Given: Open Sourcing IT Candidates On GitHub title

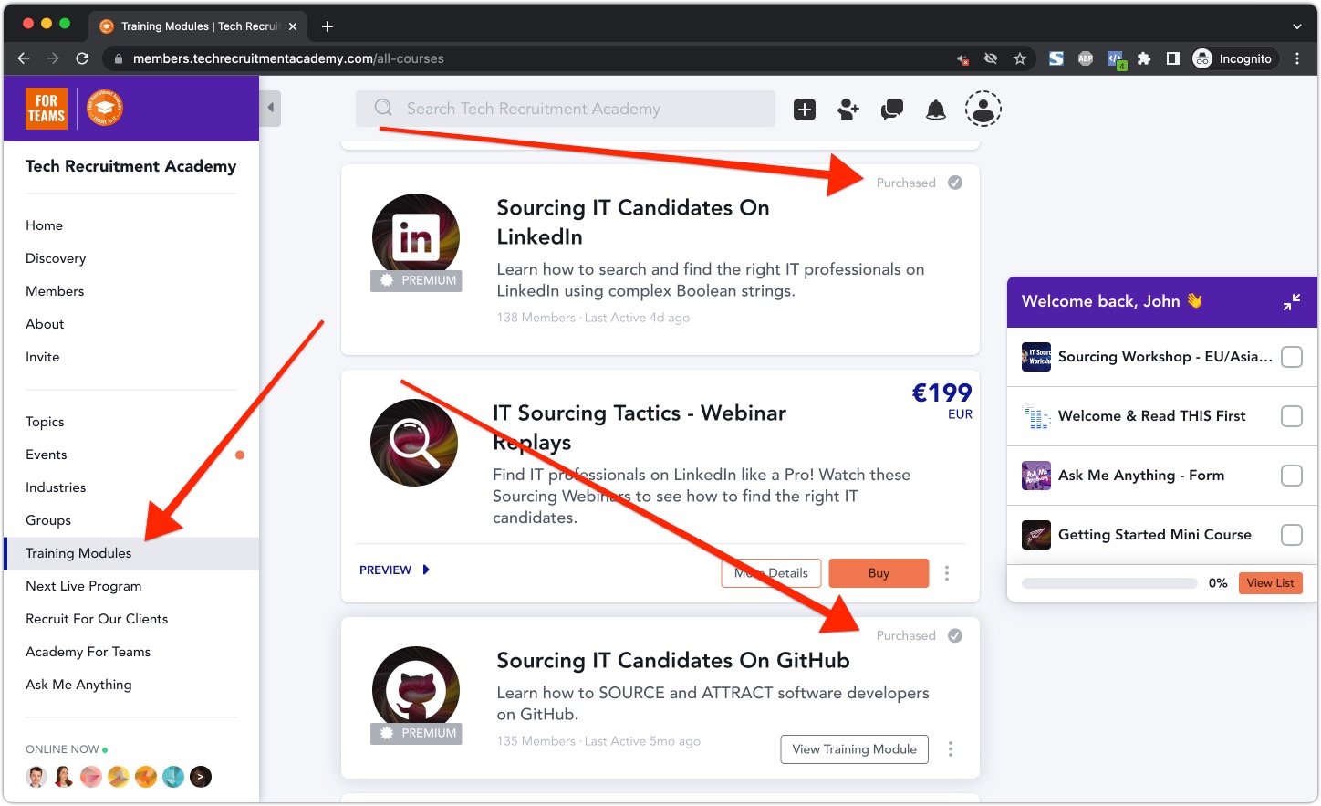Looking at the screenshot, I should pyautogui.click(x=673, y=660).
